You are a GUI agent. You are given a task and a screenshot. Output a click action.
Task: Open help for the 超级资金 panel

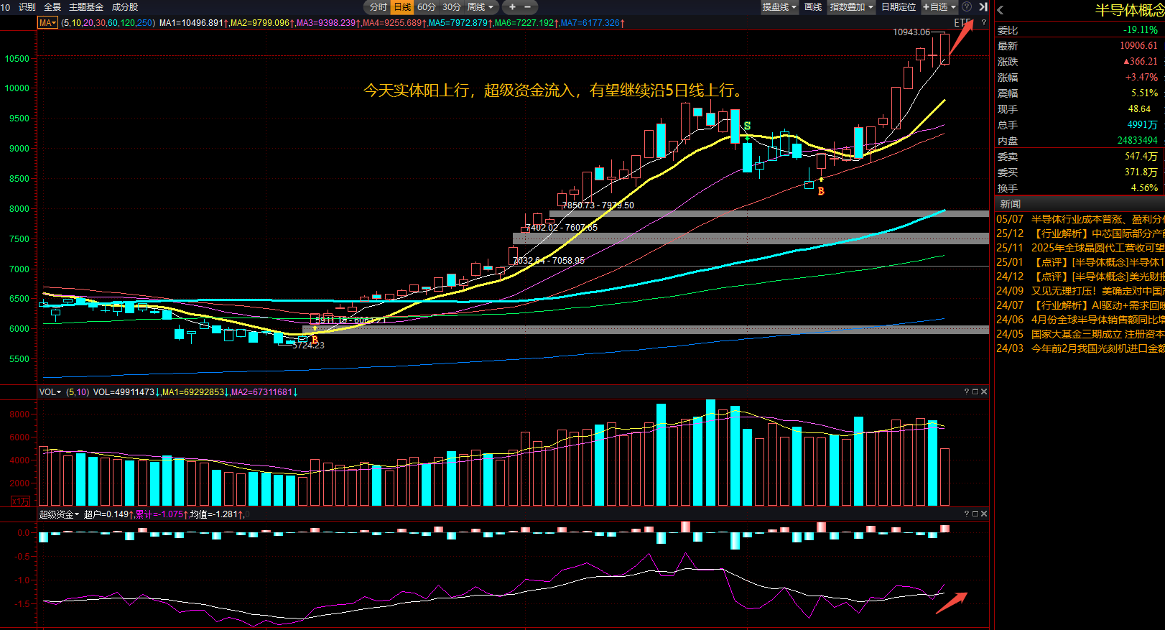coord(966,514)
